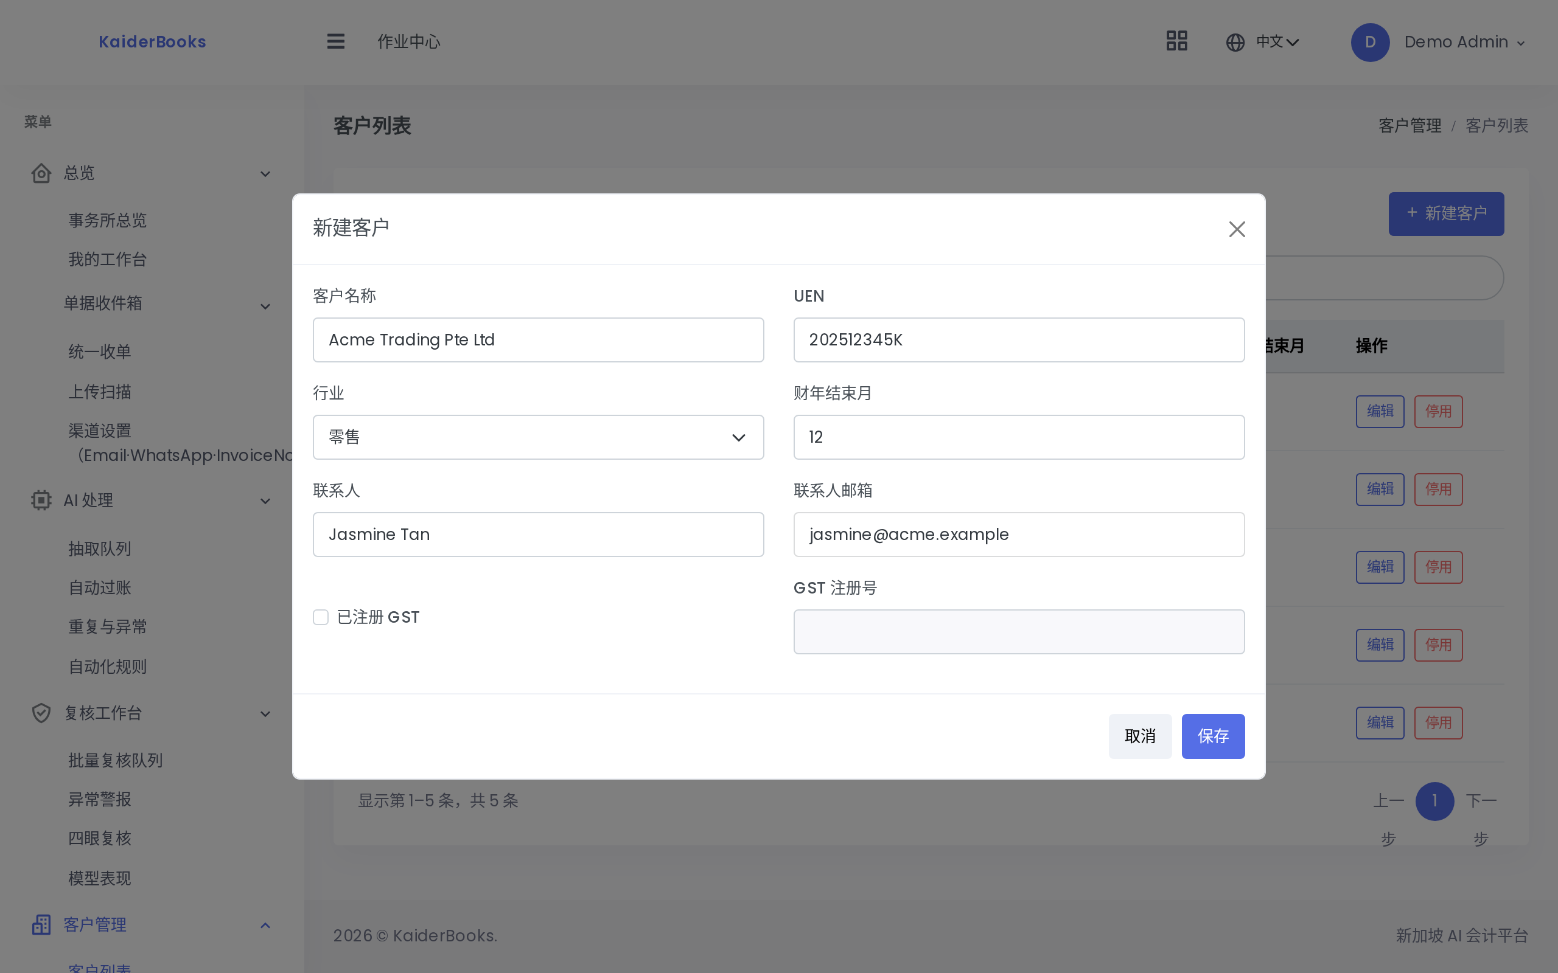Open 重复与异常 menu item
The height and width of the screenshot is (973, 1558).
point(108,627)
